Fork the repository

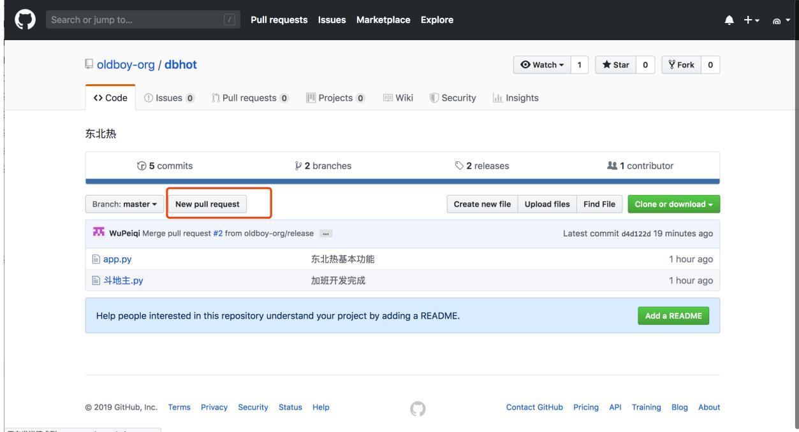[x=682, y=65]
